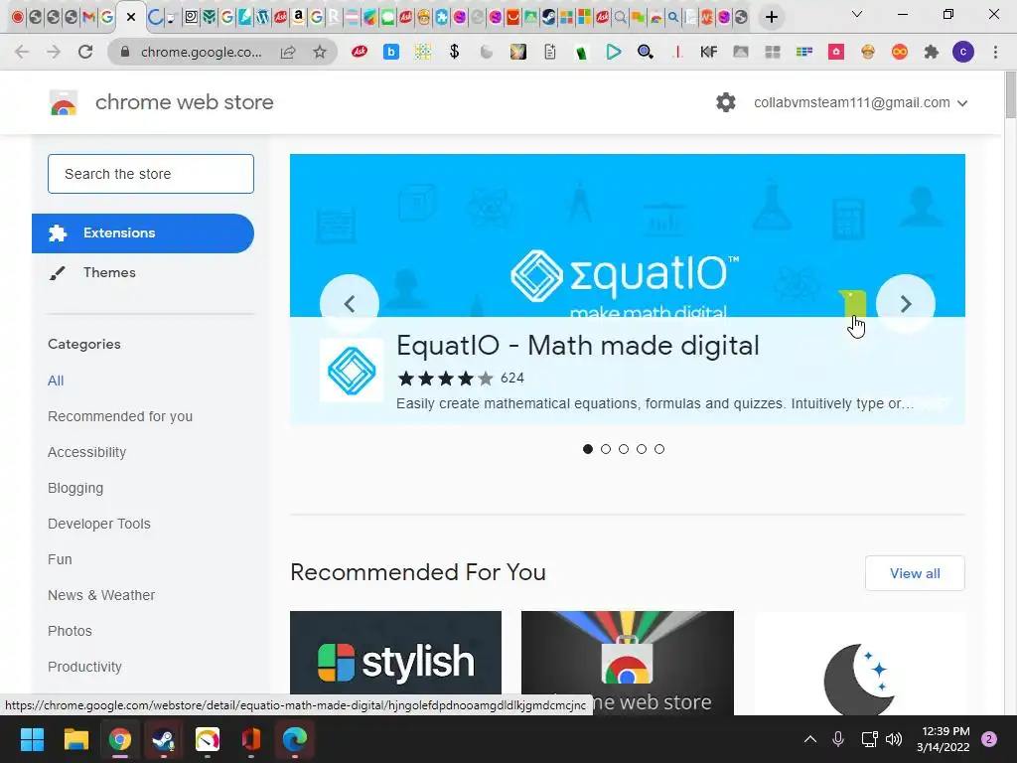Select the Extensions section
This screenshot has height=763, width=1017.
[143, 232]
